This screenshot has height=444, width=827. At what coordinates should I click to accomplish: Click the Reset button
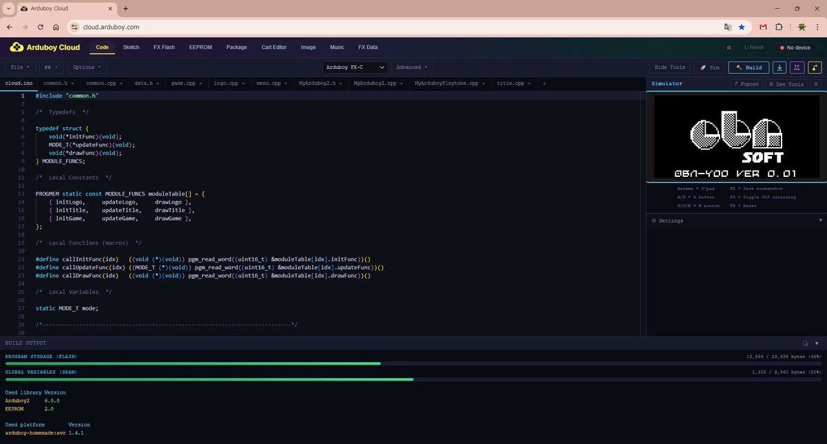pyautogui.click(x=753, y=47)
